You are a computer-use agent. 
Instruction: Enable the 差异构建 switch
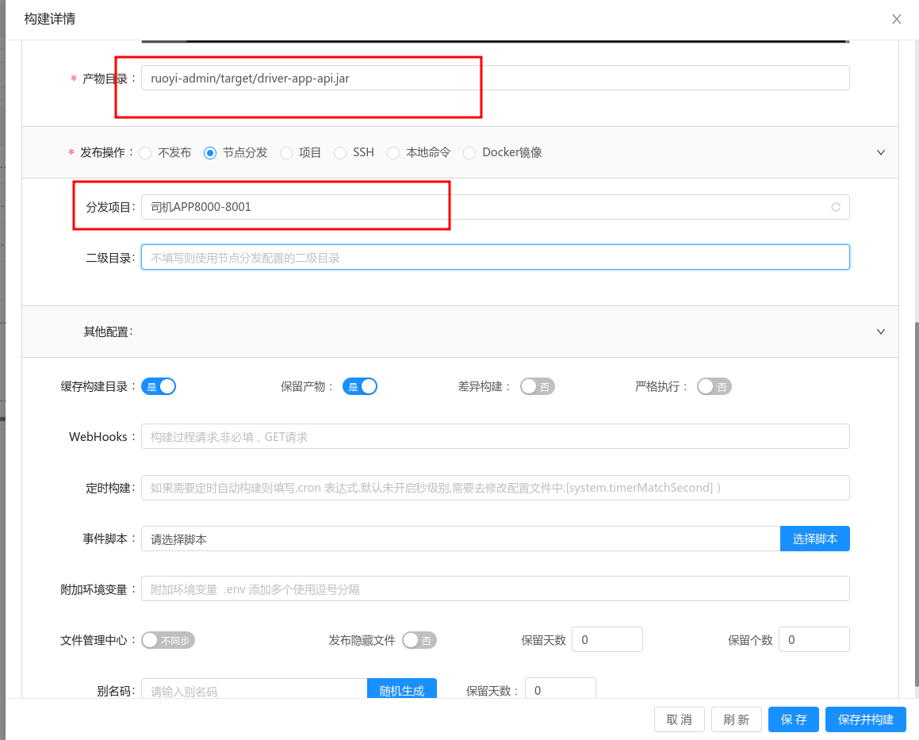[x=537, y=386]
